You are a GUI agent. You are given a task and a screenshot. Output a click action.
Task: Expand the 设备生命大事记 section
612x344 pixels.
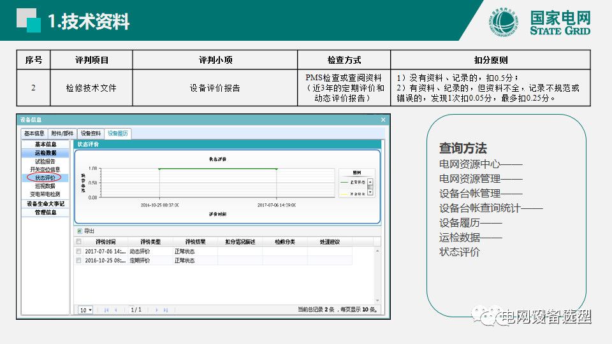(46, 204)
